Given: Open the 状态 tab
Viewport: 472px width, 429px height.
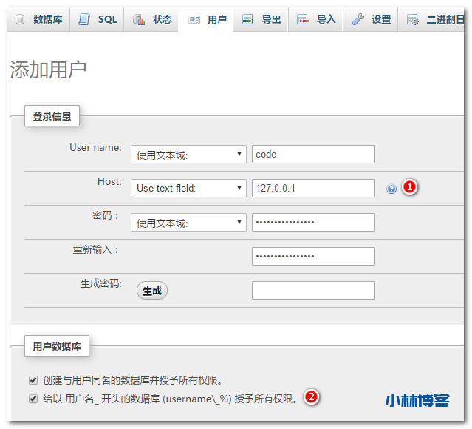Looking at the screenshot, I should (151, 19).
